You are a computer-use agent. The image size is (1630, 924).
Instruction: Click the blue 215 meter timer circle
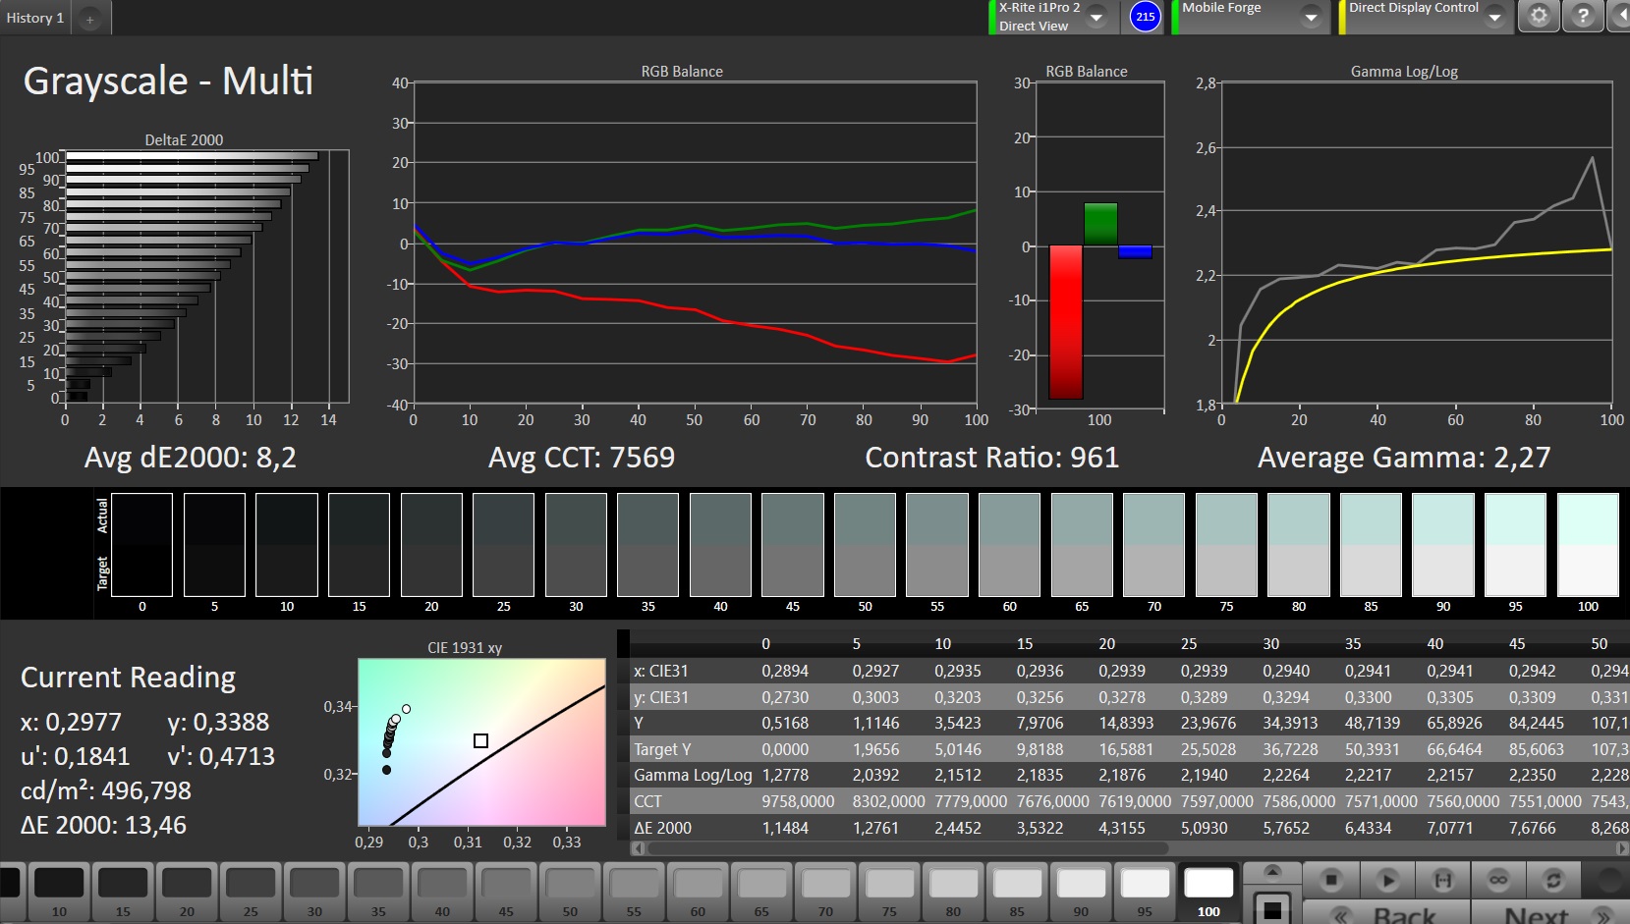(1145, 17)
